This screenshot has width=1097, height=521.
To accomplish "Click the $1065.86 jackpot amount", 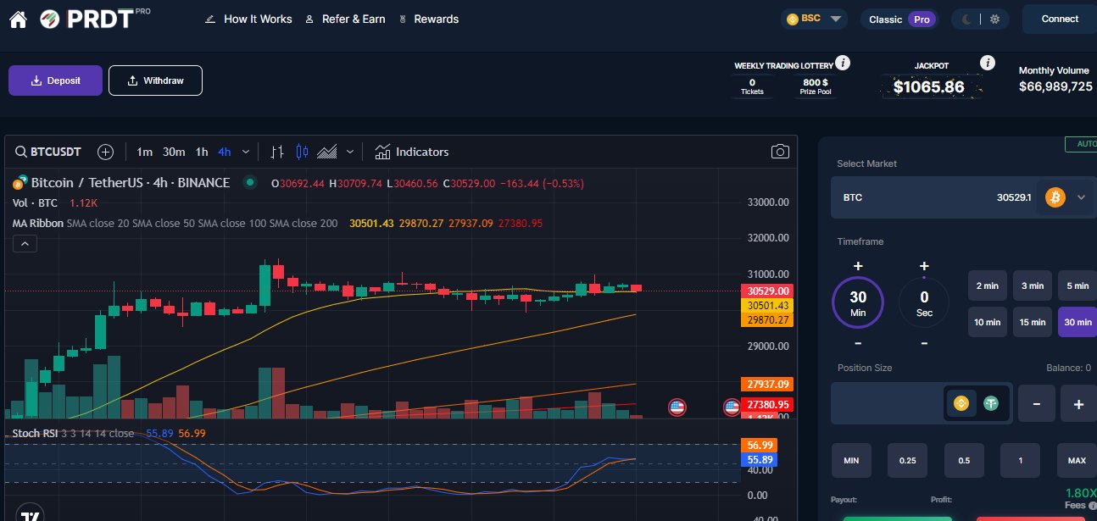I will (929, 86).
